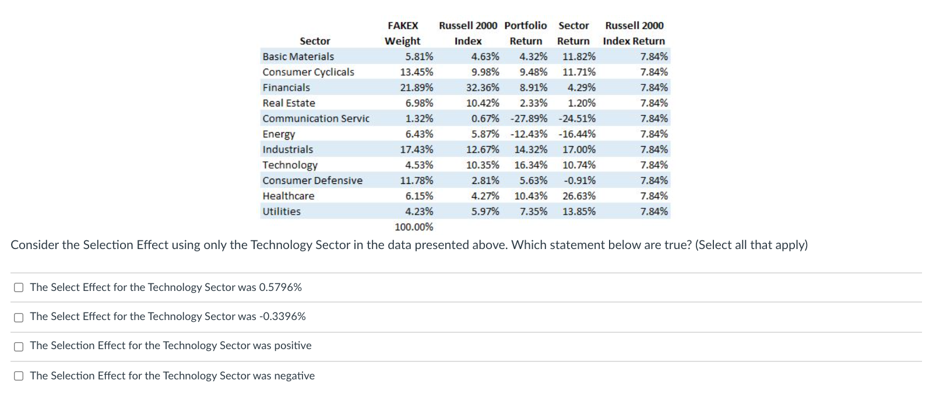Select the question text about Selection Effect
This screenshot has height=405, width=929.
click(408, 245)
